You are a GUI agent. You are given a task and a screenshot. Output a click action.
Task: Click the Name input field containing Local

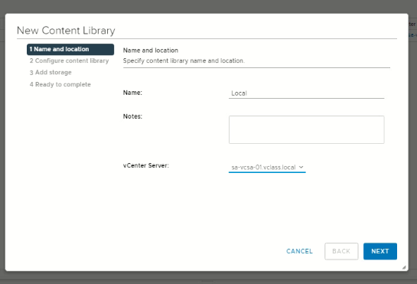306,93
